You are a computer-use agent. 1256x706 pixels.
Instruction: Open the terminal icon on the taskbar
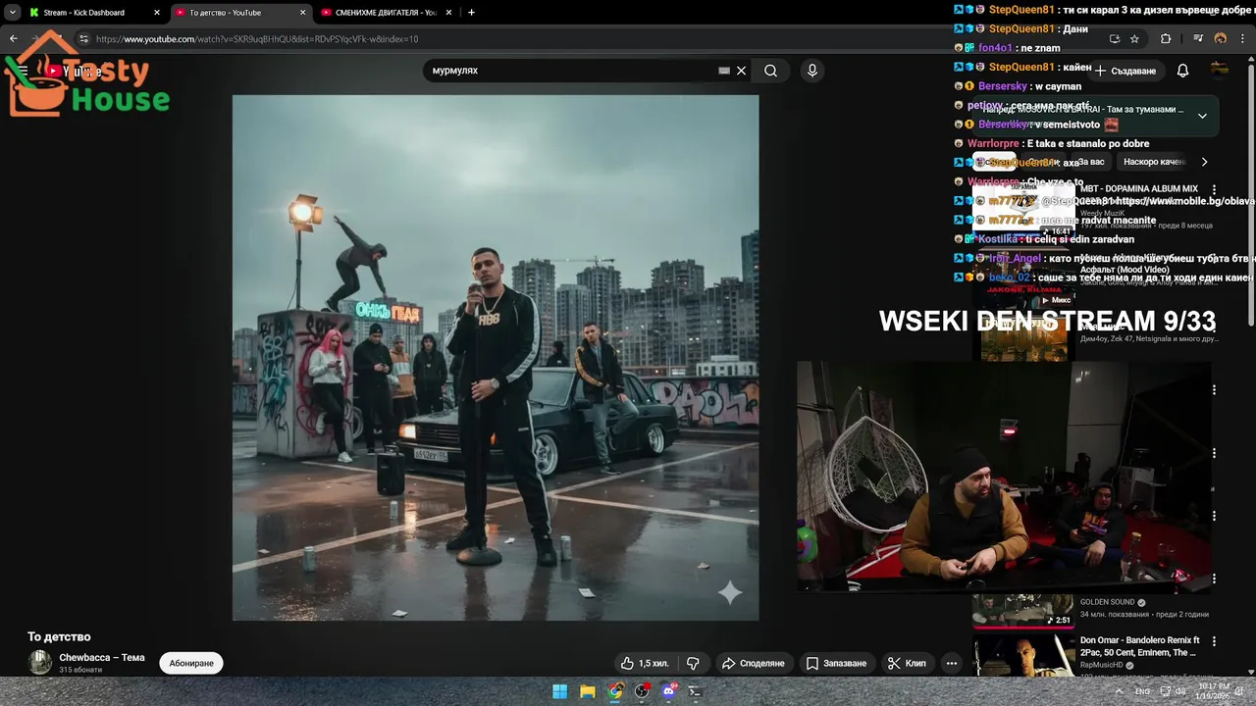click(695, 691)
